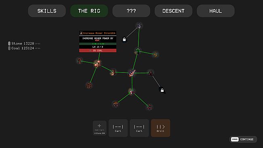Screen dimensions: 263x148
Task: Click the locked node at lower right
Action: 162,90
